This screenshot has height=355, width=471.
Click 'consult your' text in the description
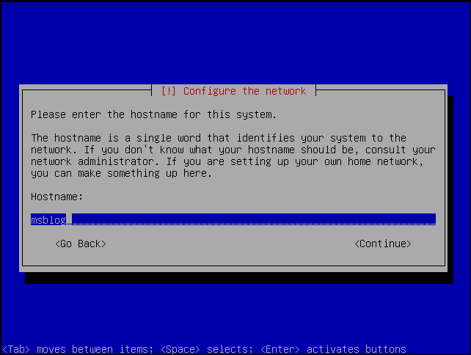tap(400, 150)
